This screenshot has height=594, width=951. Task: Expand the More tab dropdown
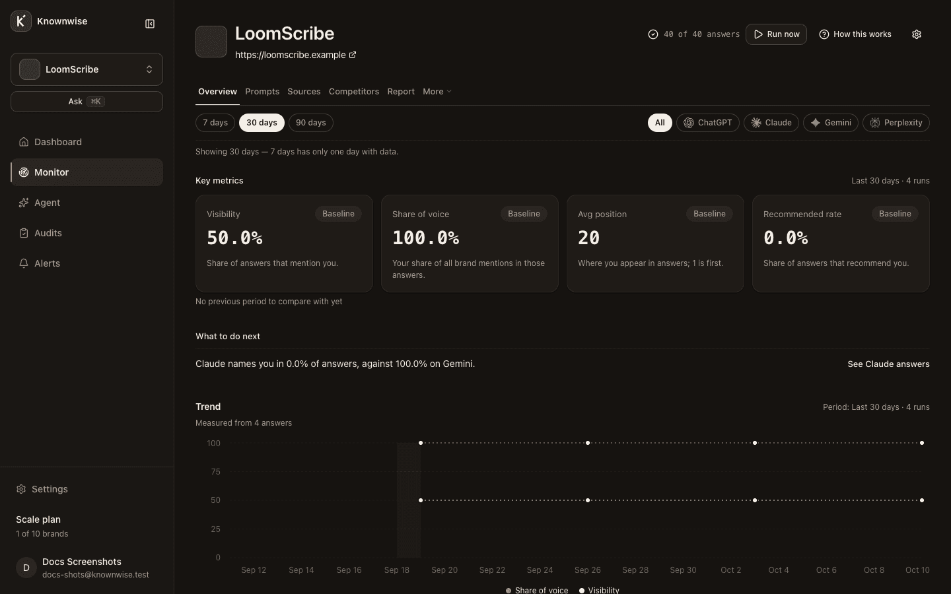tap(437, 92)
